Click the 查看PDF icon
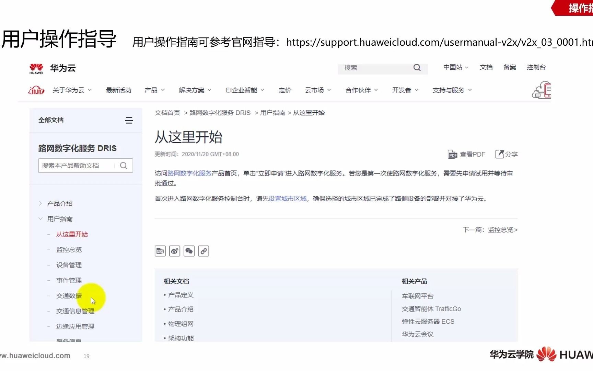 [467, 154]
